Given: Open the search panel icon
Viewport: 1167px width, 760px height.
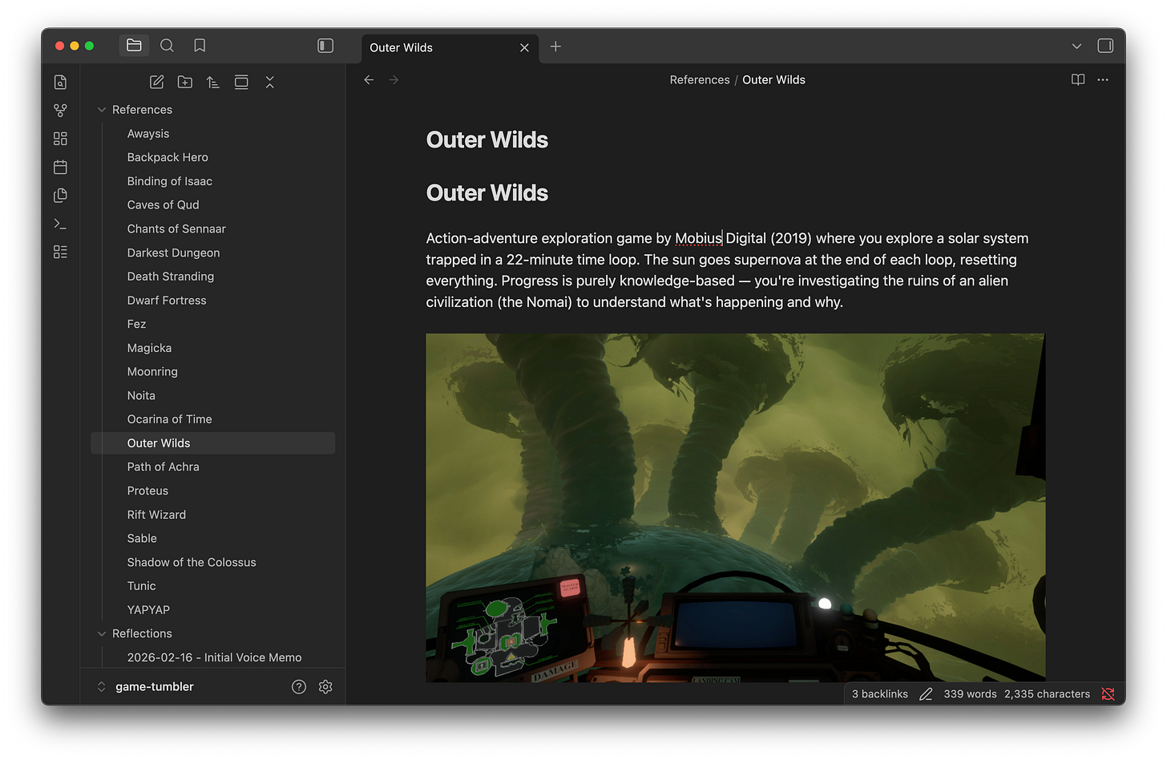Looking at the screenshot, I should click(x=167, y=46).
